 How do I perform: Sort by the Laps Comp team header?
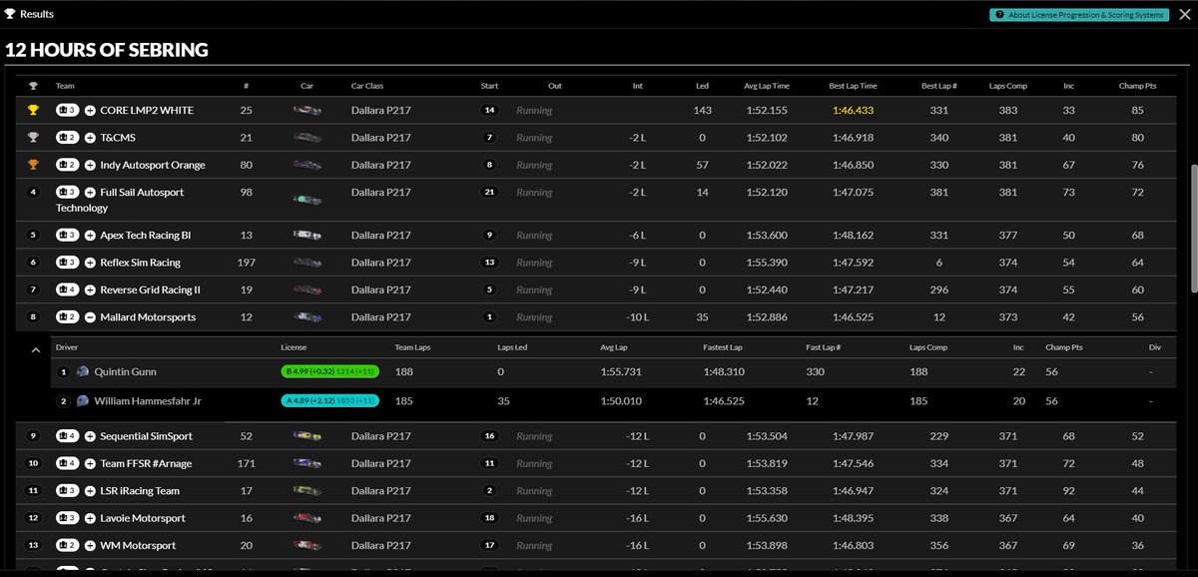(1008, 86)
